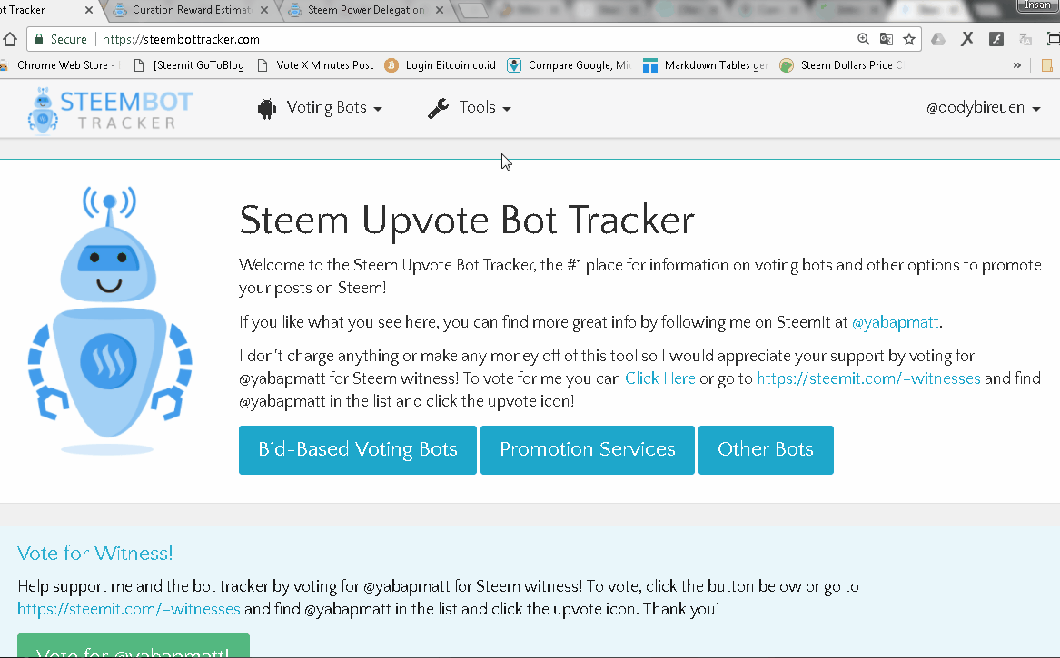Switch to Curation Reward Estimator tab

pos(192,10)
